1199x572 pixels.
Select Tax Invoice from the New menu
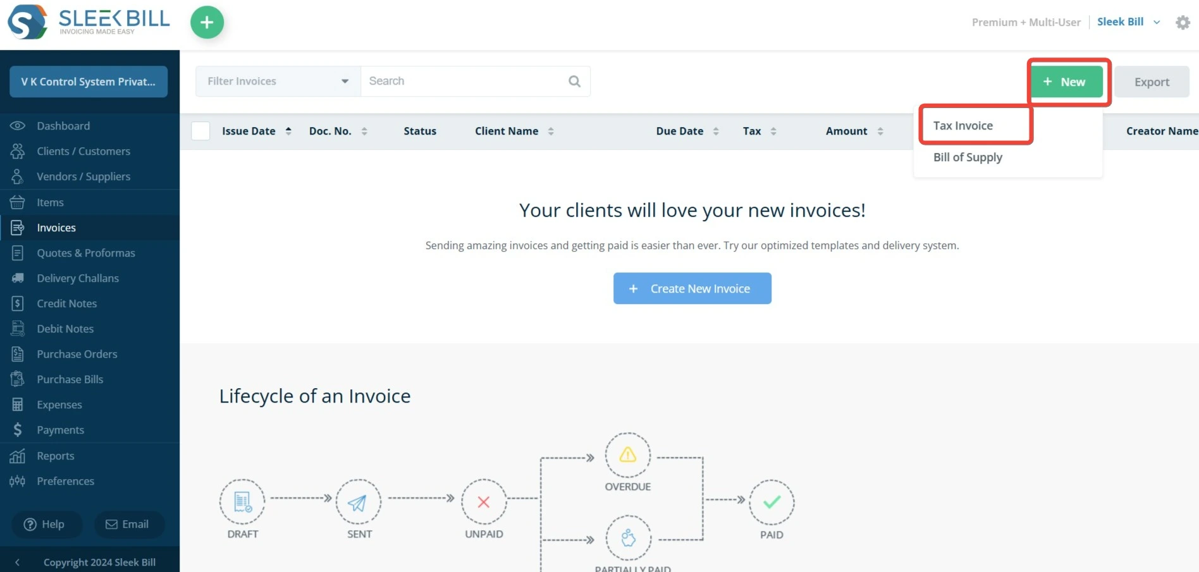(x=963, y=126)
